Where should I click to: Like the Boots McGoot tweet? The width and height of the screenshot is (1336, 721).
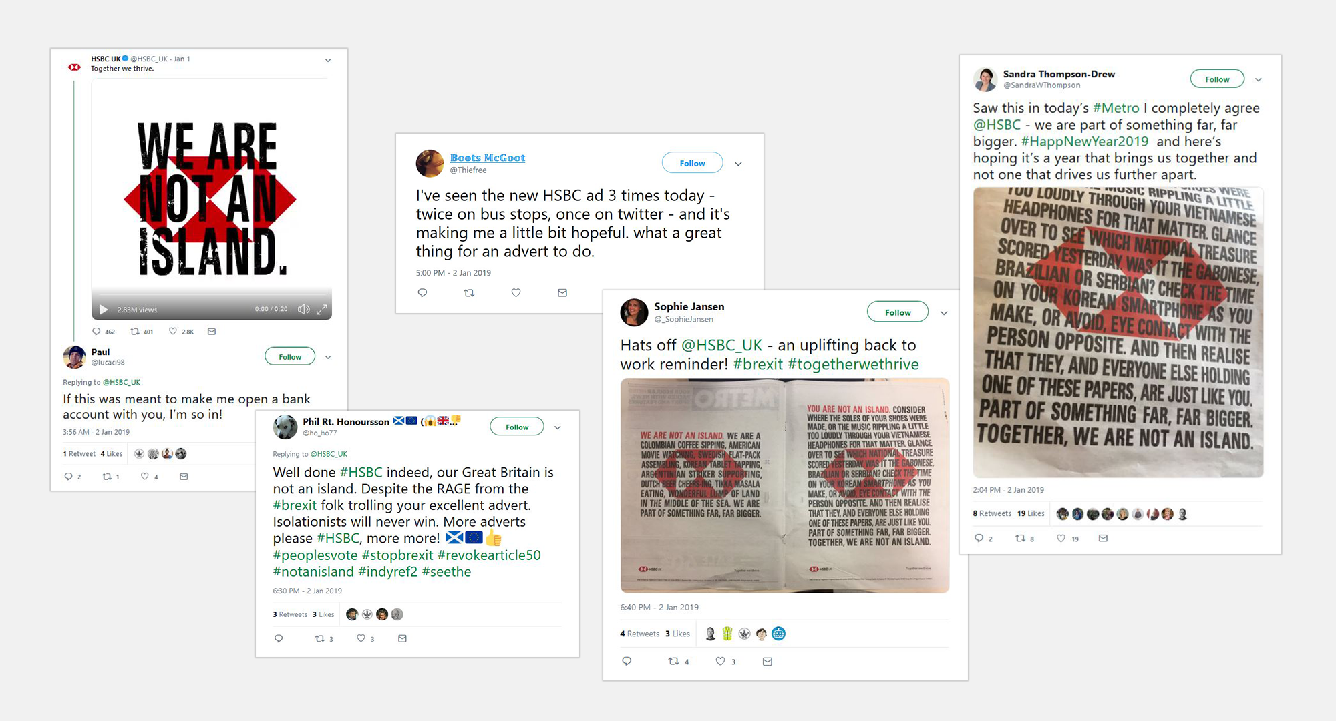(x=516, y=292)
